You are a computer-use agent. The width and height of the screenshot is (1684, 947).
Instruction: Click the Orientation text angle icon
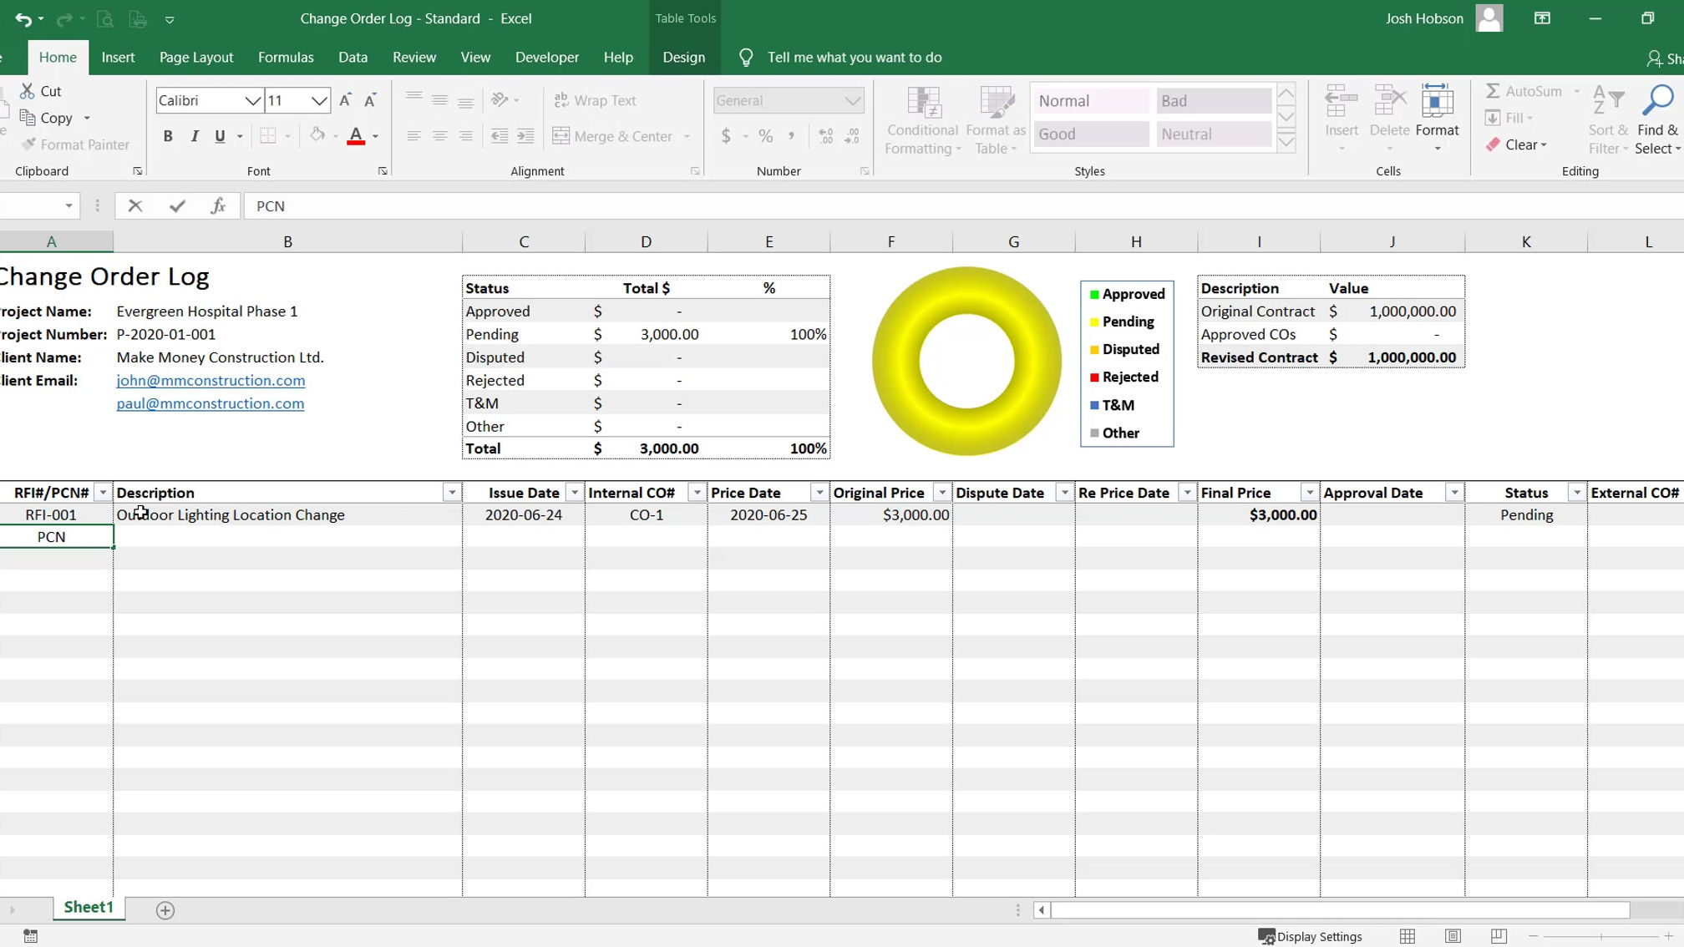(x=500, y=100)
